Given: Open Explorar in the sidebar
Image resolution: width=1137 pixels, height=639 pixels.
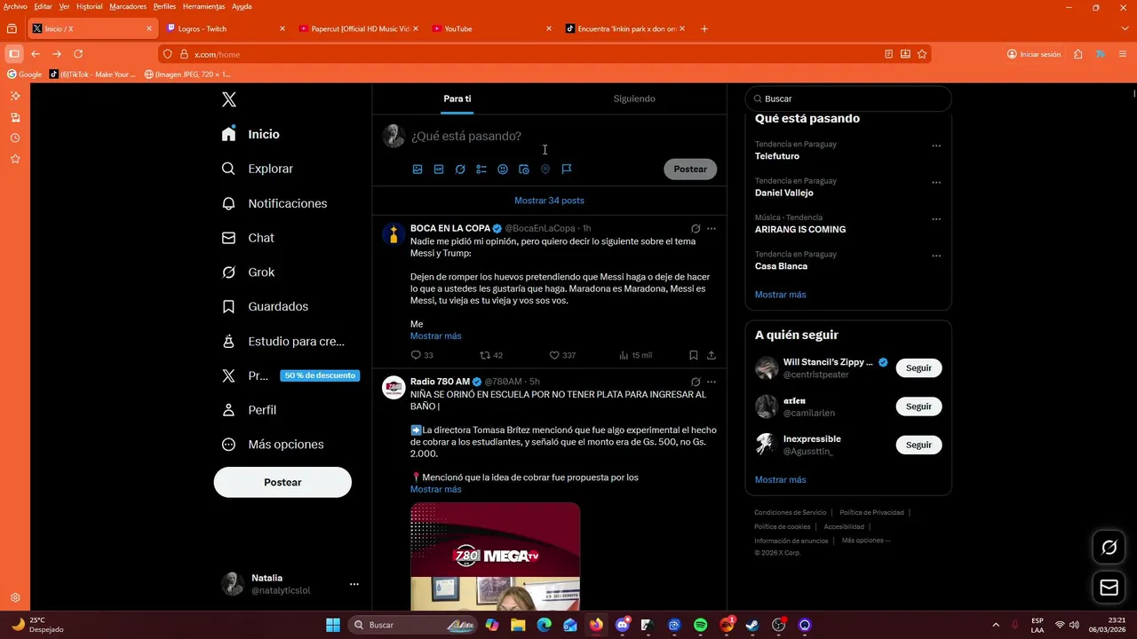Looking at the screenshot, I should [258, 169].
